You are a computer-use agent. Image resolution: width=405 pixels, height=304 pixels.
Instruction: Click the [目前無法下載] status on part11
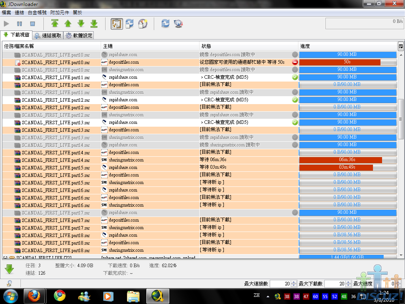click(216, 85)
